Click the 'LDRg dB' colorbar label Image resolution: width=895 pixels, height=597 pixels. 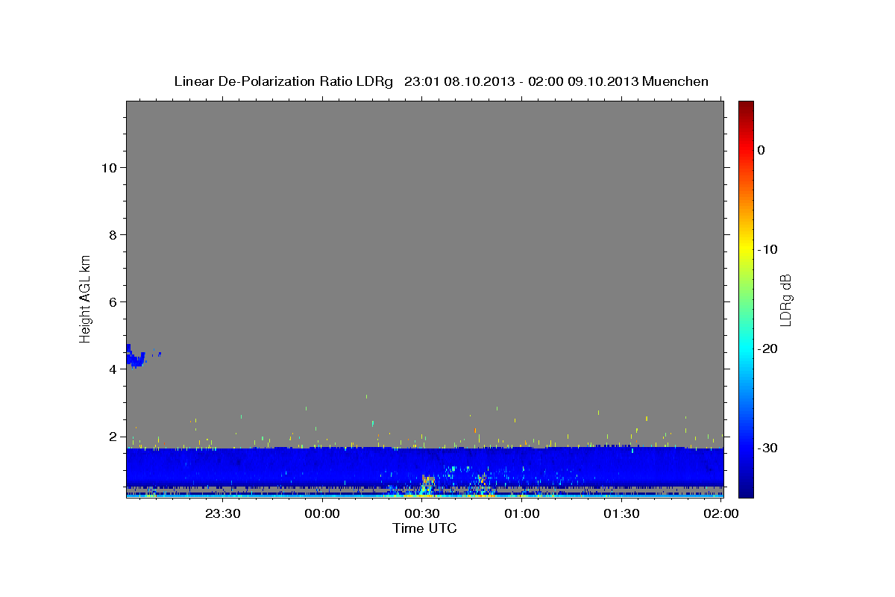[x=785, y=300]
